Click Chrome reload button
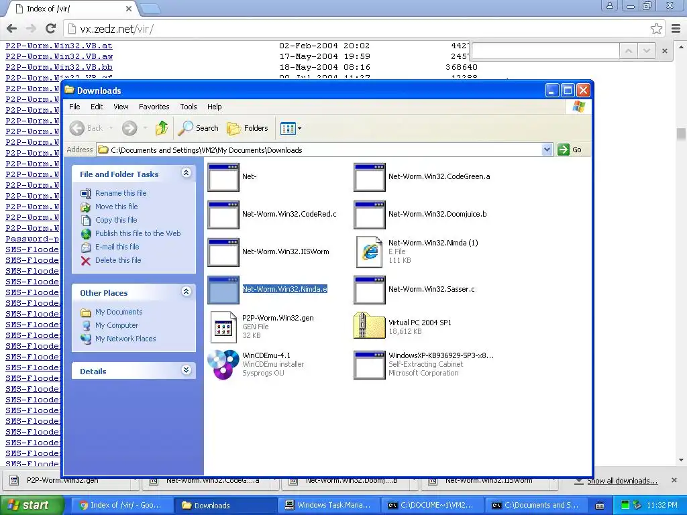687x515 pixels. (x=51, y=29)
